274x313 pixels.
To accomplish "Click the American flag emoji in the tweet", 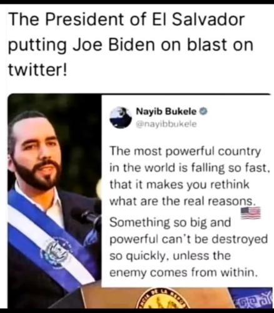I will tap(251, 213).
